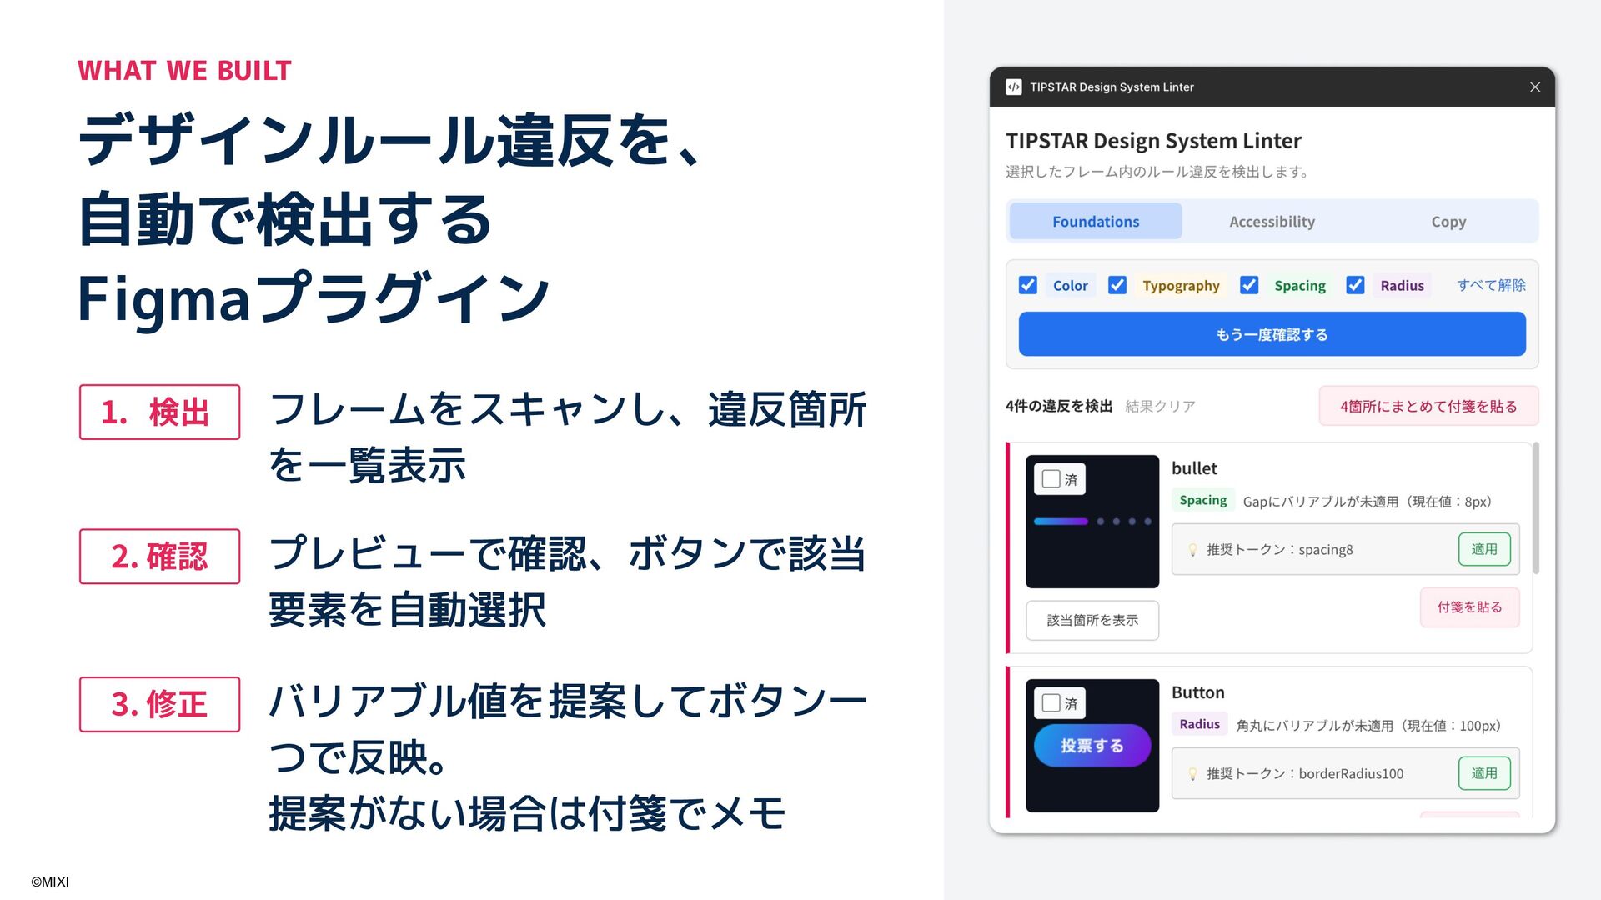Click the plugin code icon in title bar

(x=1013, y=87)
